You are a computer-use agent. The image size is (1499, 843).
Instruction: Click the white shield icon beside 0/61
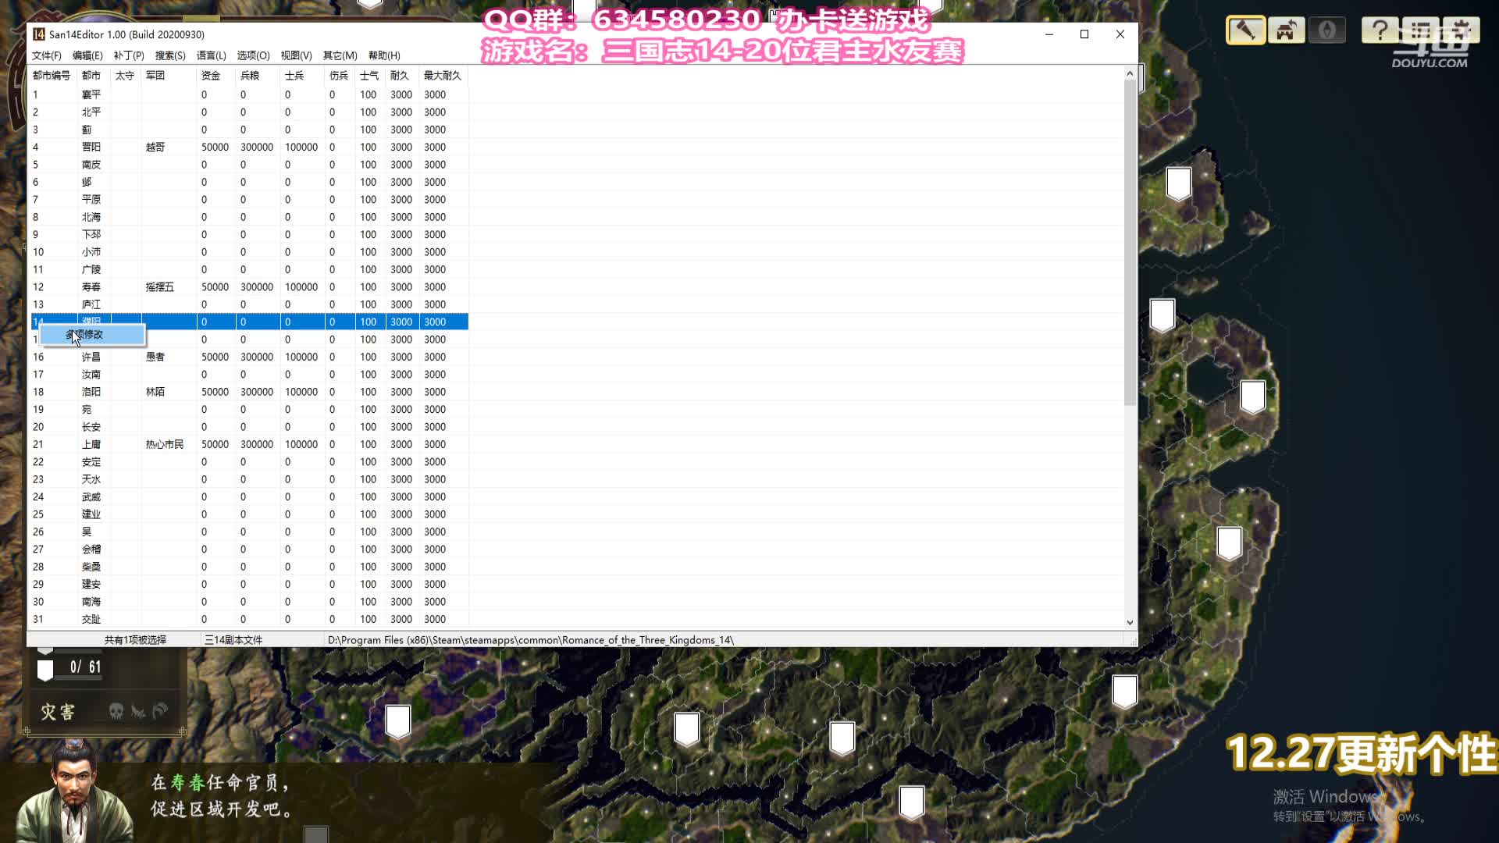tap(45, 669)
